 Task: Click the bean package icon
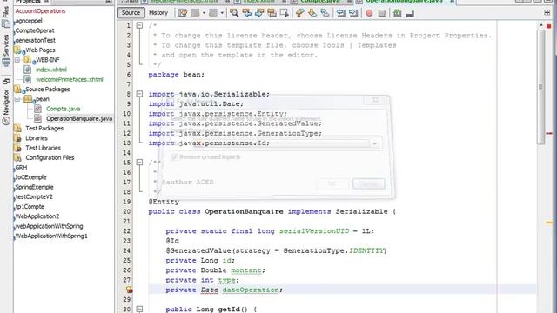(x=28, y=98)
